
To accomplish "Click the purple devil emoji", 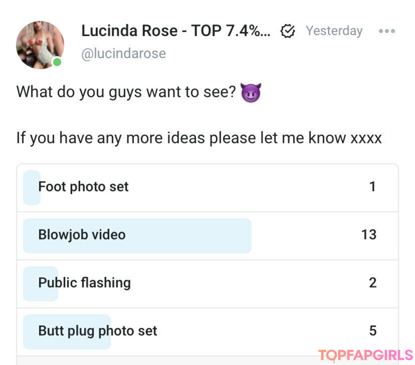I will (x=250, y=92).
